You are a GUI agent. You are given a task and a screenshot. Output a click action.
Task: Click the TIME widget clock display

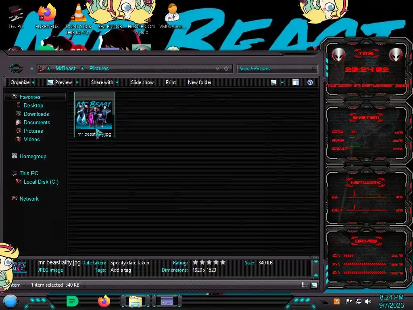(x=367, y=69)
